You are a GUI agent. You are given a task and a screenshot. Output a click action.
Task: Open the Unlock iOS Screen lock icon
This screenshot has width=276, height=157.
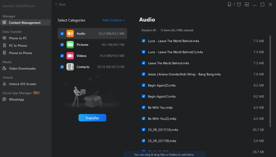(x=4, y=84)
